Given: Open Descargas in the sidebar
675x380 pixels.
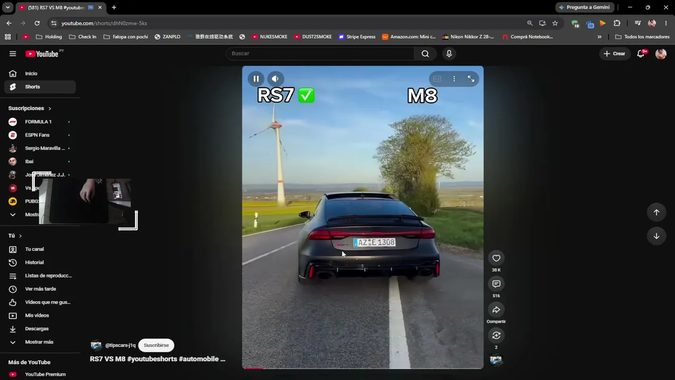Looking at the screenshot, I should click(x=40, y=329).
